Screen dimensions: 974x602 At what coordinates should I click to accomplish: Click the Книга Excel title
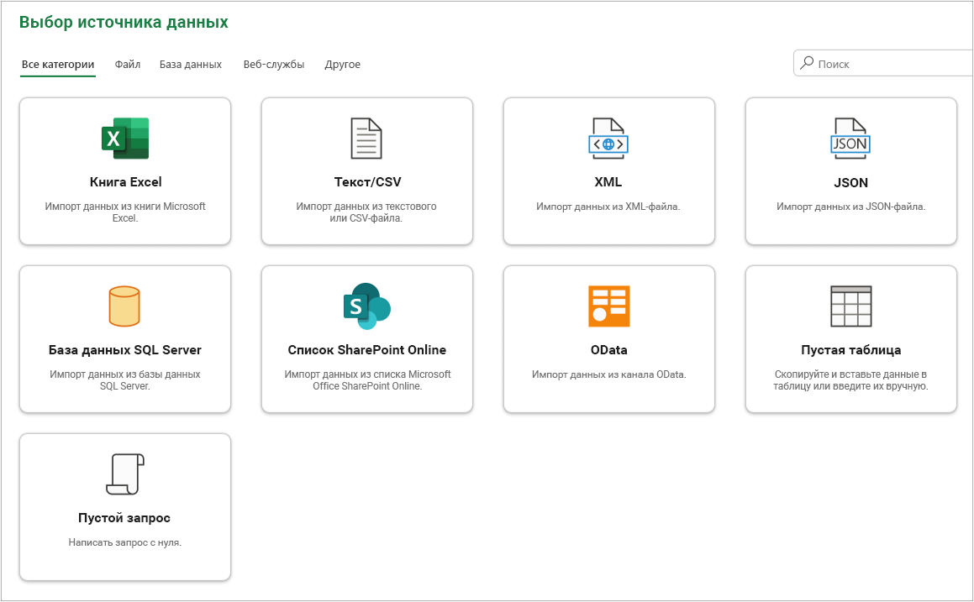coord(125,182)
